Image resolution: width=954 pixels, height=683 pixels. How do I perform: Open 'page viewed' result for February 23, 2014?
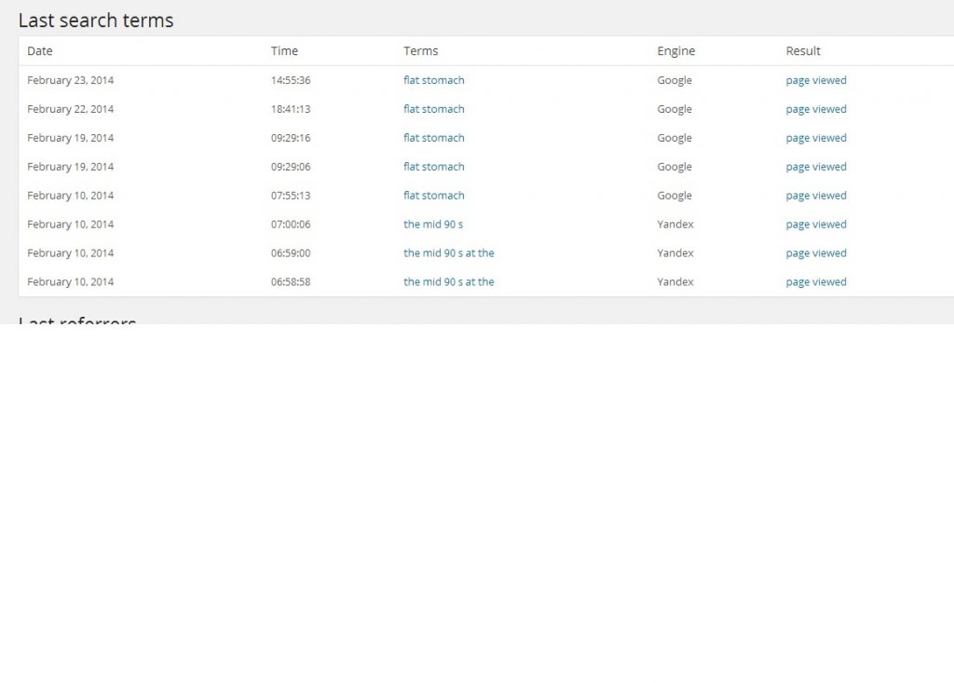(816, 80)
